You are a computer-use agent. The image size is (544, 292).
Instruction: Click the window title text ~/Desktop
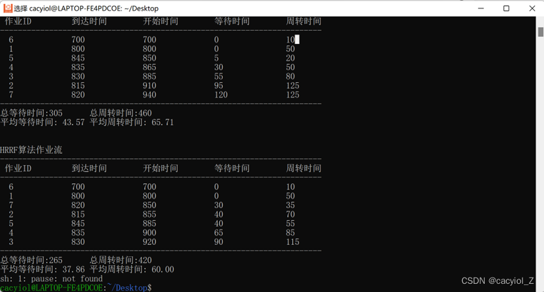click(x=142, y=9)
